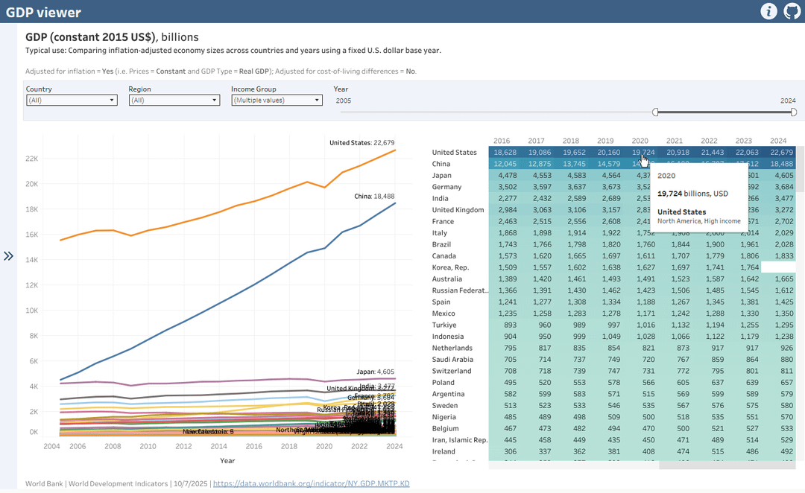Select the Ireland row label
This screenshot has height=493, width=805.
(443, 451)
